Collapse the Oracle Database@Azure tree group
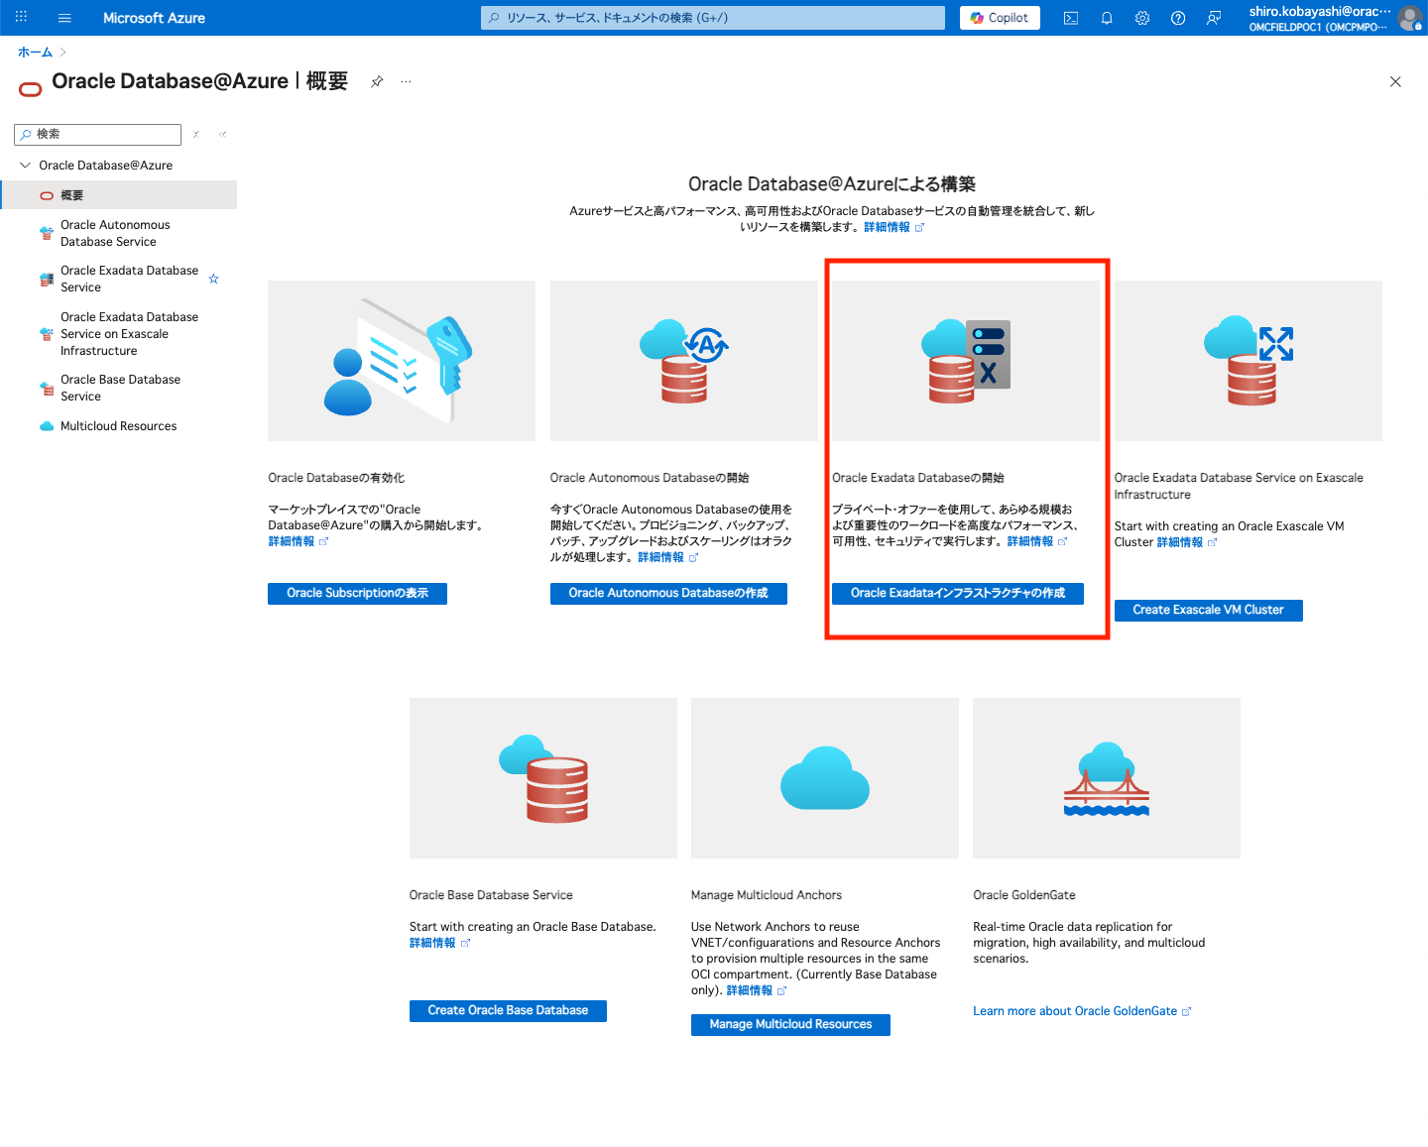 (x=26, y=166)
